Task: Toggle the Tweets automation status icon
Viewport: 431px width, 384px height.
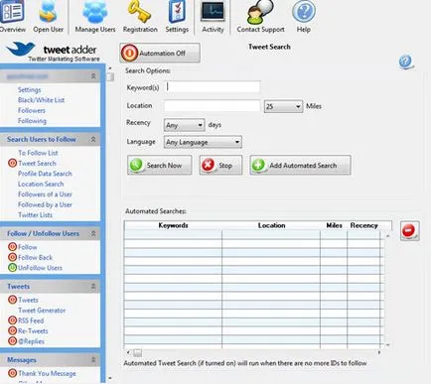Action: 12,300
